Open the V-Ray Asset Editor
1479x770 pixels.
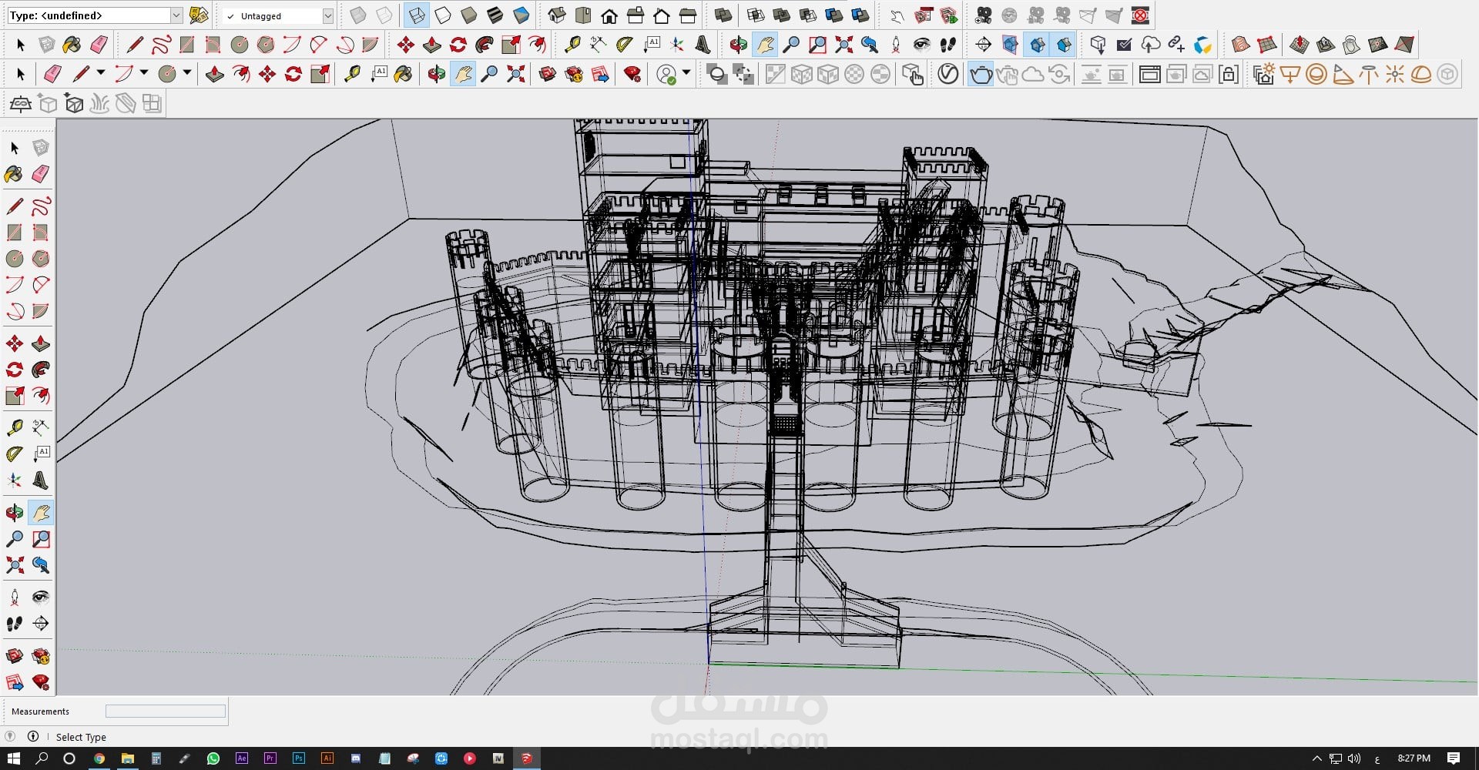(x=948, y=75)
